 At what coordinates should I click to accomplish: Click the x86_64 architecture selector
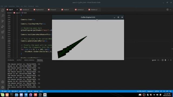pos(30,91)
